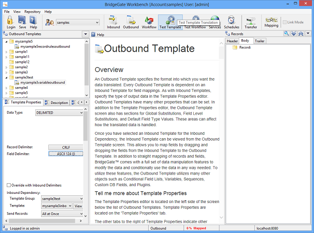Open the Outbound Templates panel dropdown

point(86,34)
